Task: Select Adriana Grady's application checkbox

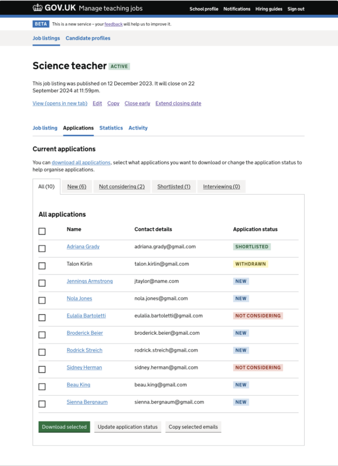Action: [x=42, y=249]
